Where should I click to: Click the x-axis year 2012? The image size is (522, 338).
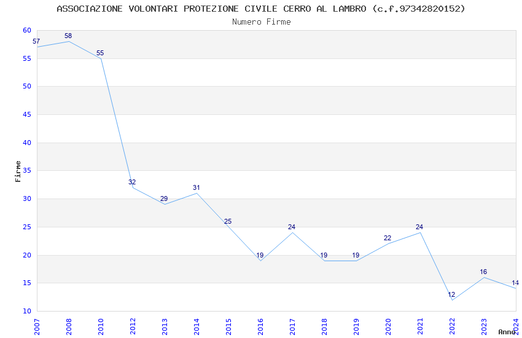(133, 327)
